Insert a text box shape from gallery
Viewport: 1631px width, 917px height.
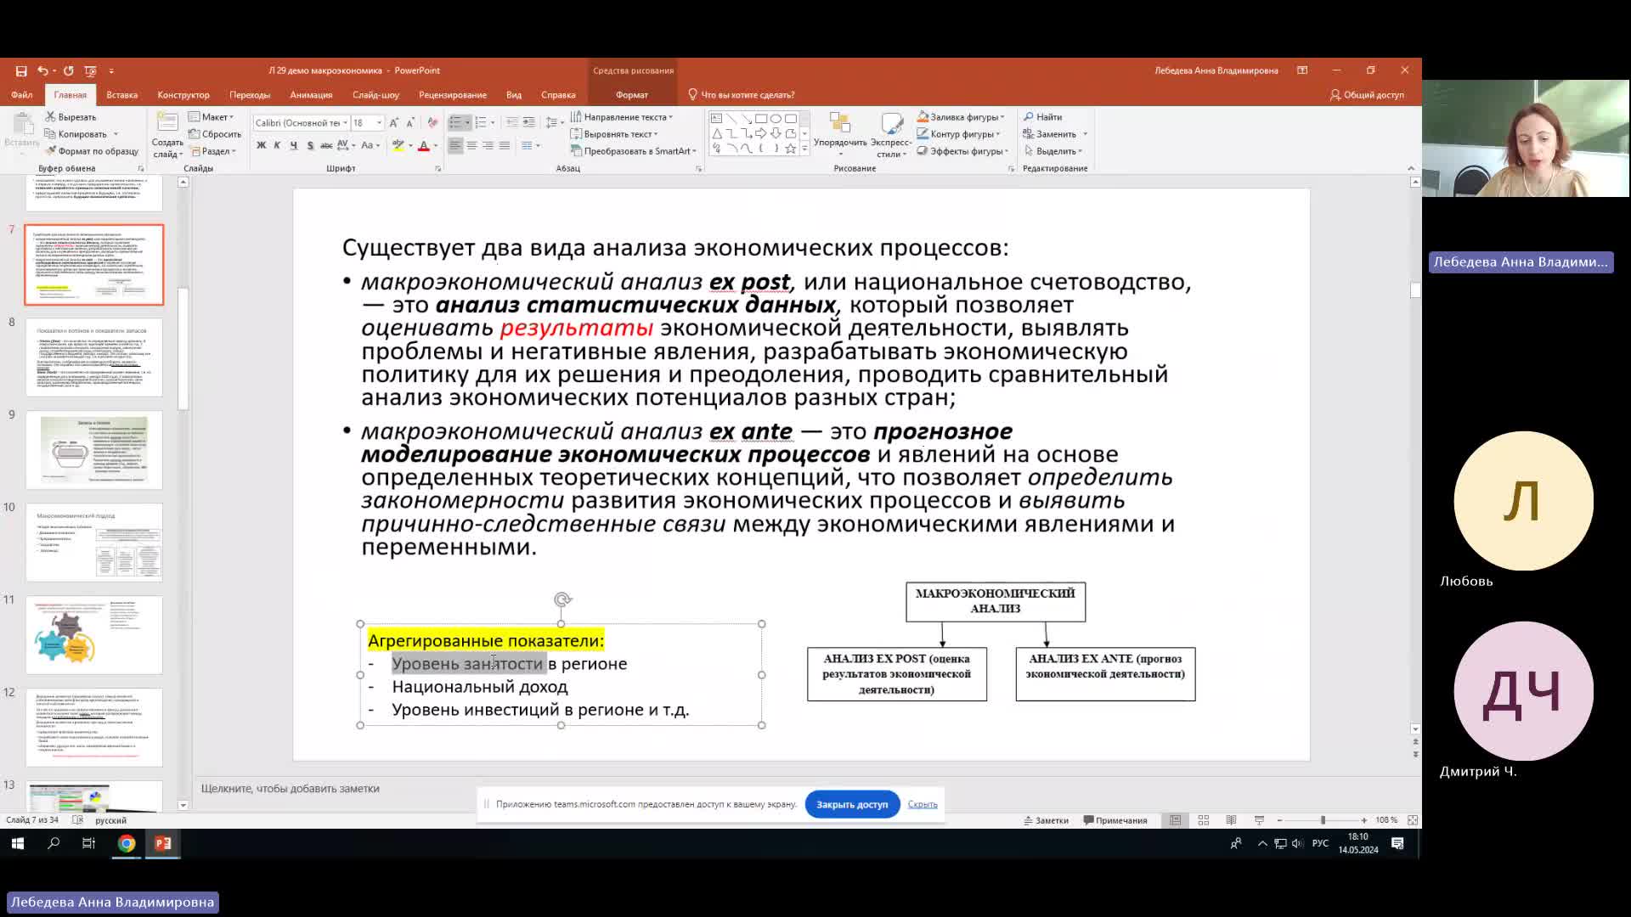(x=716, y=119)
